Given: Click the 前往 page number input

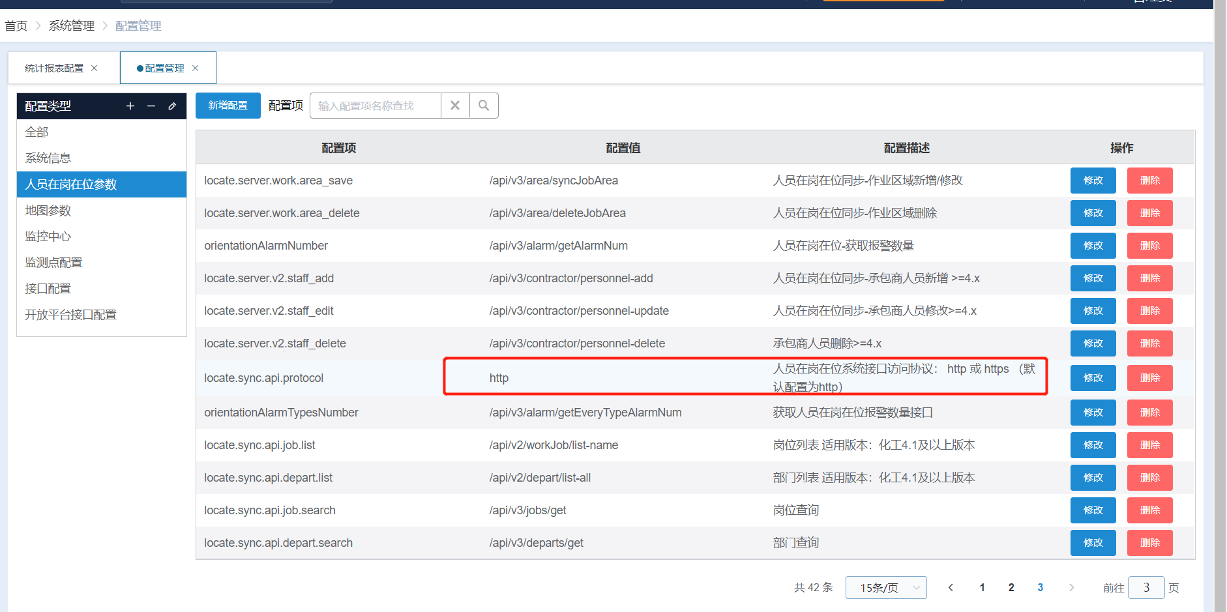Looking at the screenshot, I should point(1146,587).
